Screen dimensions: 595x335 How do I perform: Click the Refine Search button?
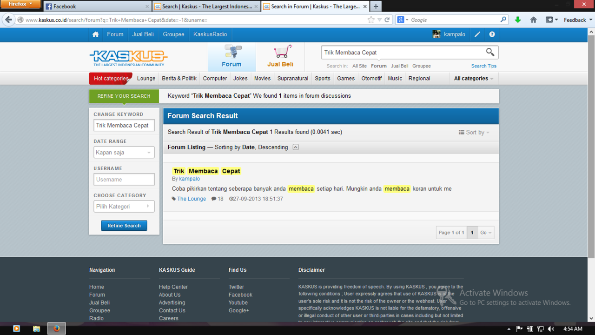pos(124,226)
